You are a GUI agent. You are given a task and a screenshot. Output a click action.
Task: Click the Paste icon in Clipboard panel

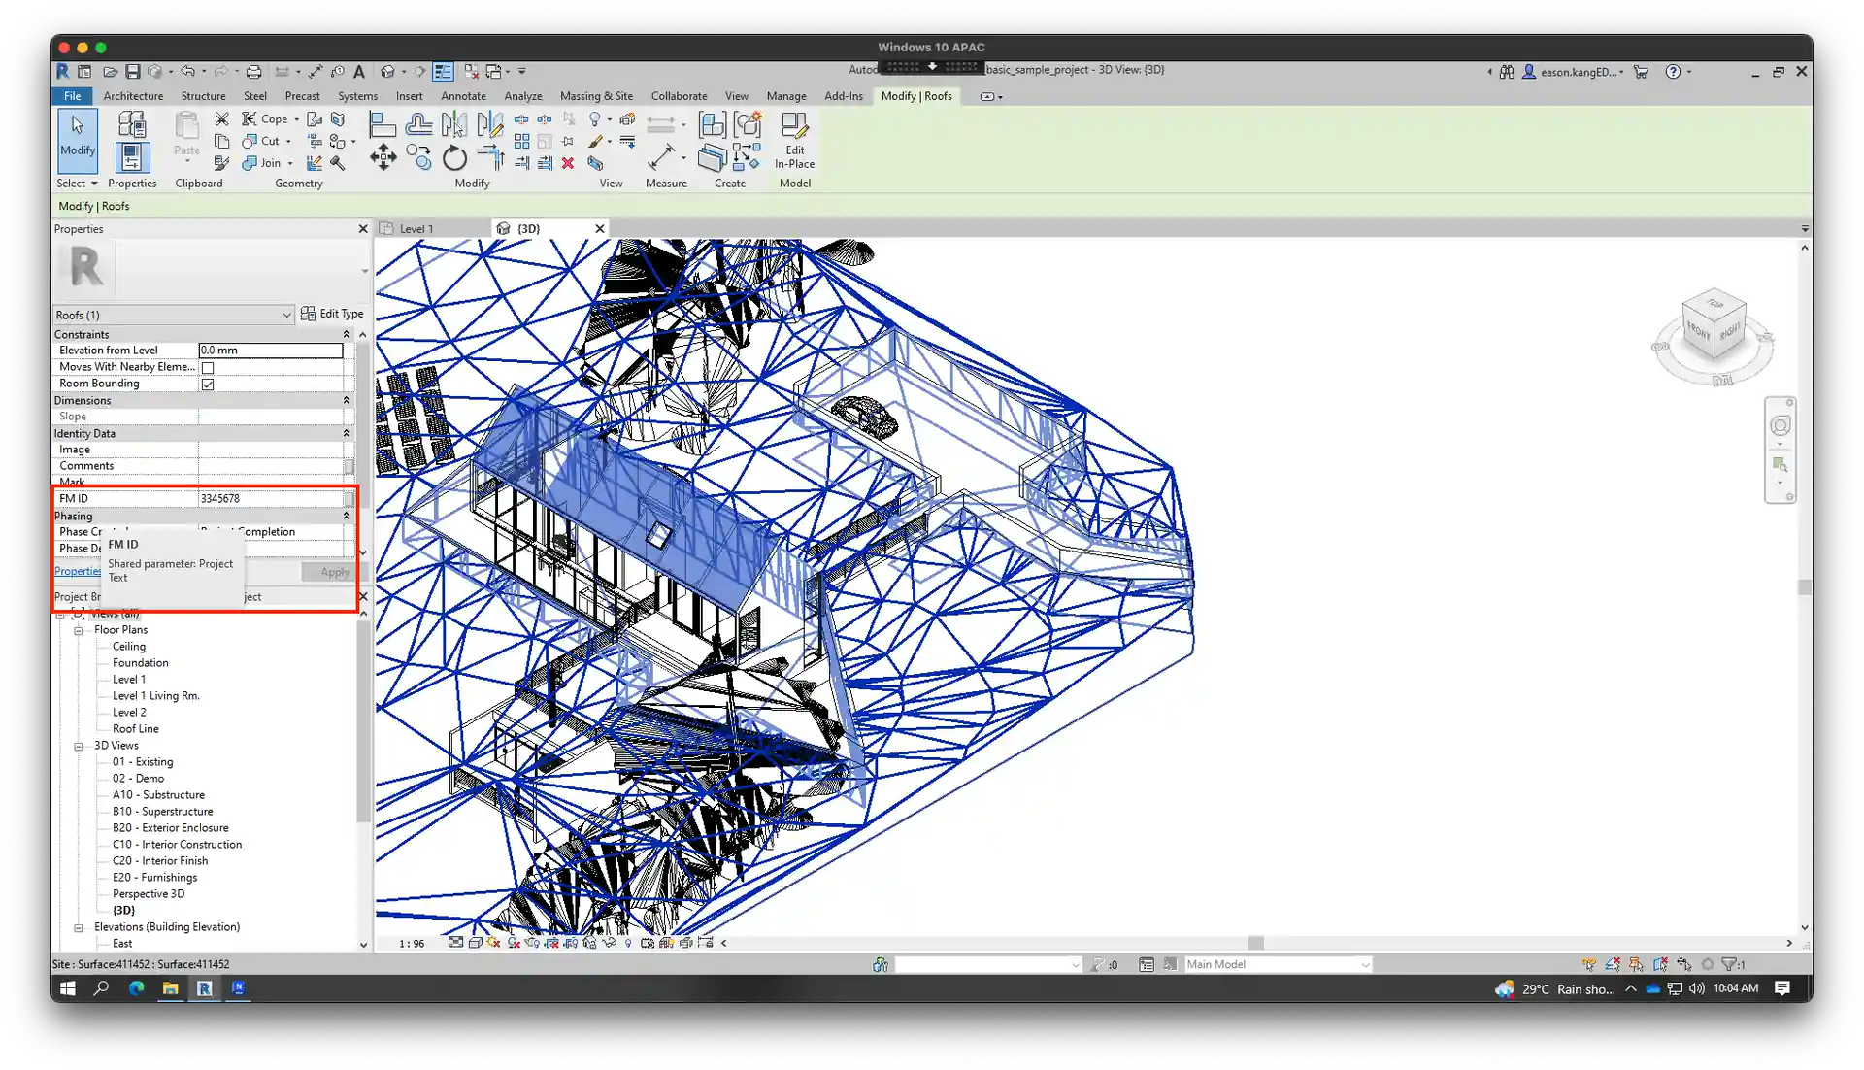pos(185,136)
